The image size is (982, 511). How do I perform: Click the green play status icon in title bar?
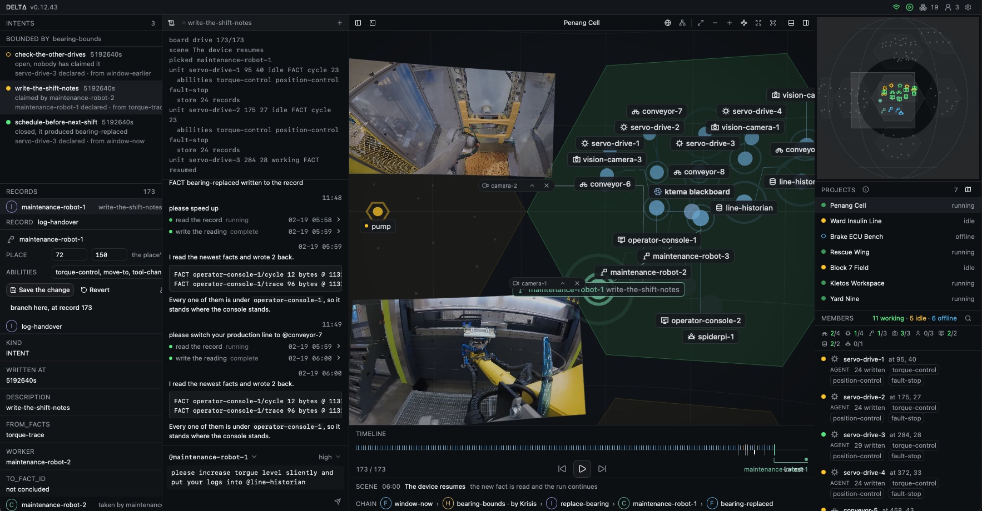(910, 7)
